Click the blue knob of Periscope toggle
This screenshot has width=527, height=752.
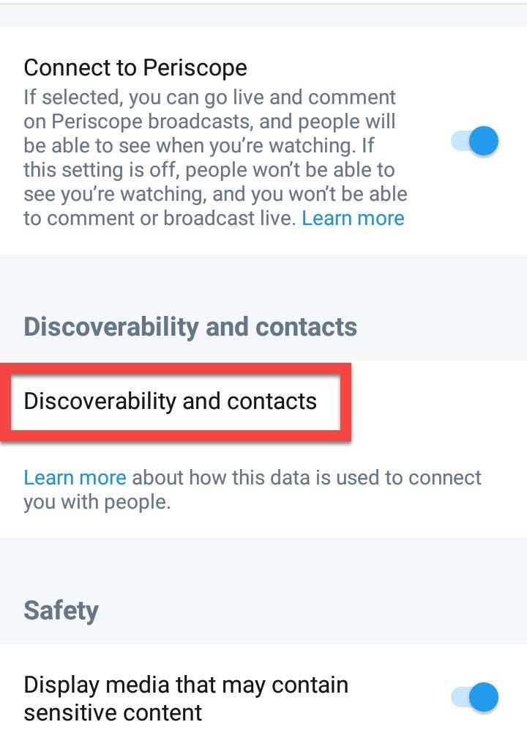[483, 141]
